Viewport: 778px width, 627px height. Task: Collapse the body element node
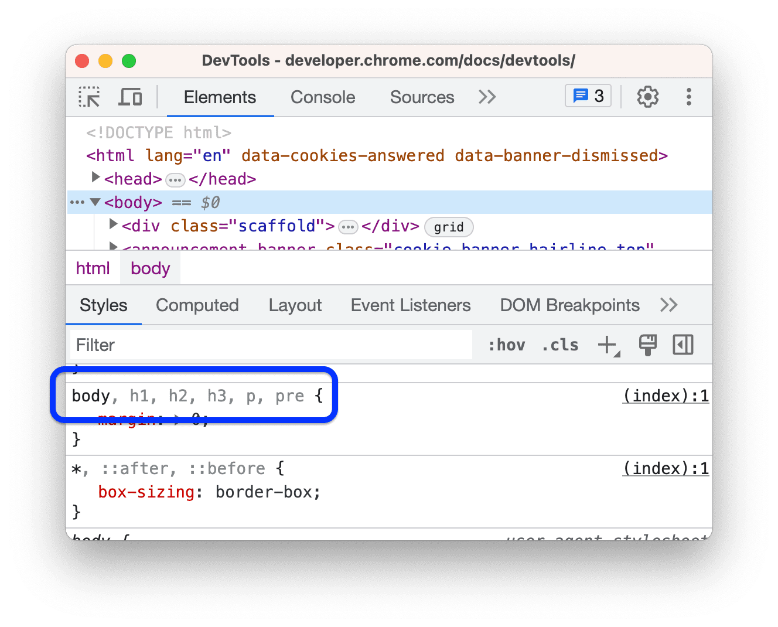coord(95,202)
